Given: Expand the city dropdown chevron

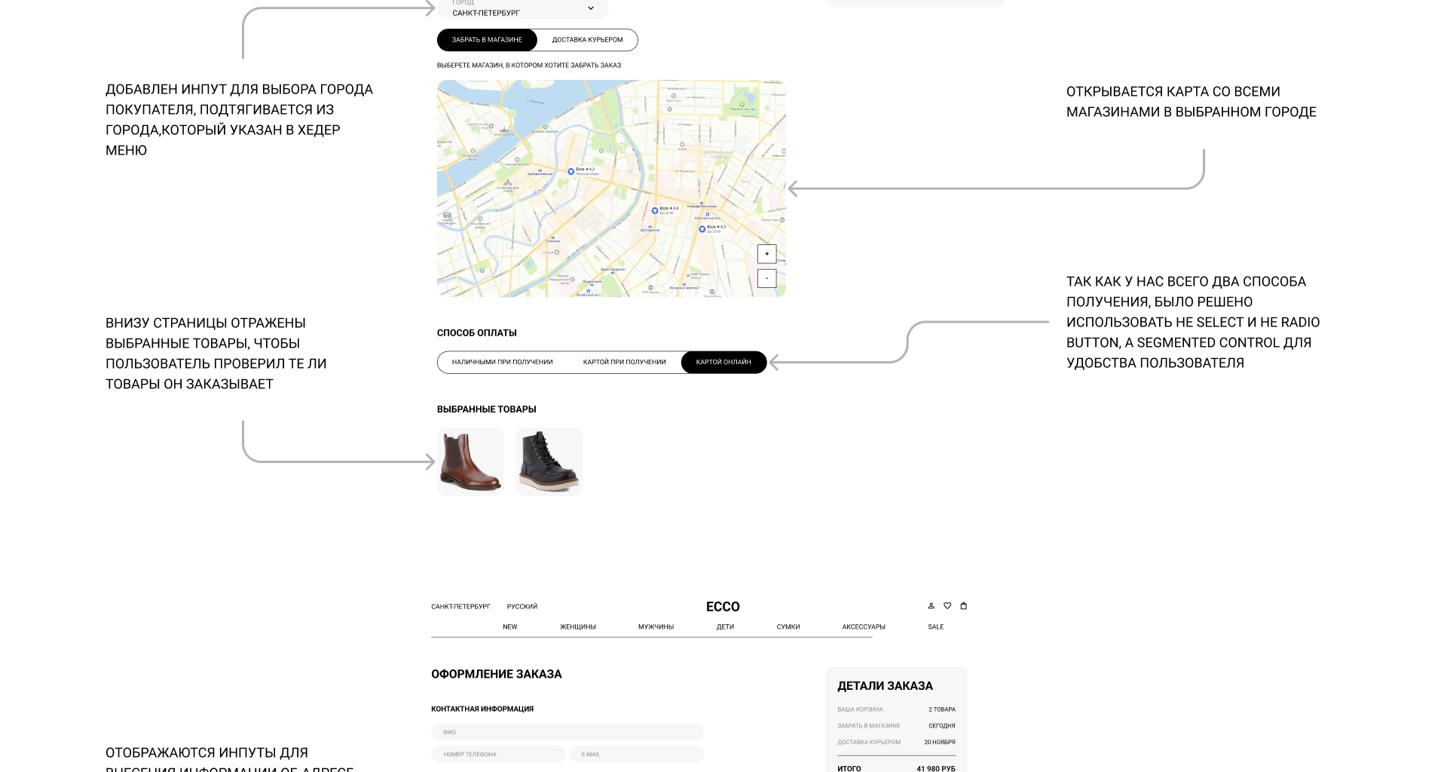Looking at the screenshot, I should (591, 8).
